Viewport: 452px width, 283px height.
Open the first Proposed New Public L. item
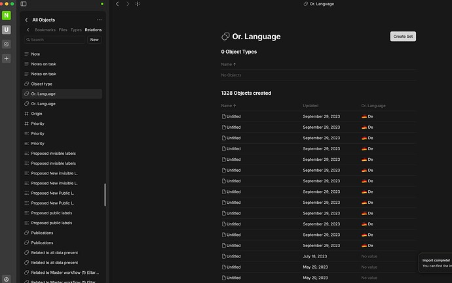pyautogui.click(x=62, y=193)
